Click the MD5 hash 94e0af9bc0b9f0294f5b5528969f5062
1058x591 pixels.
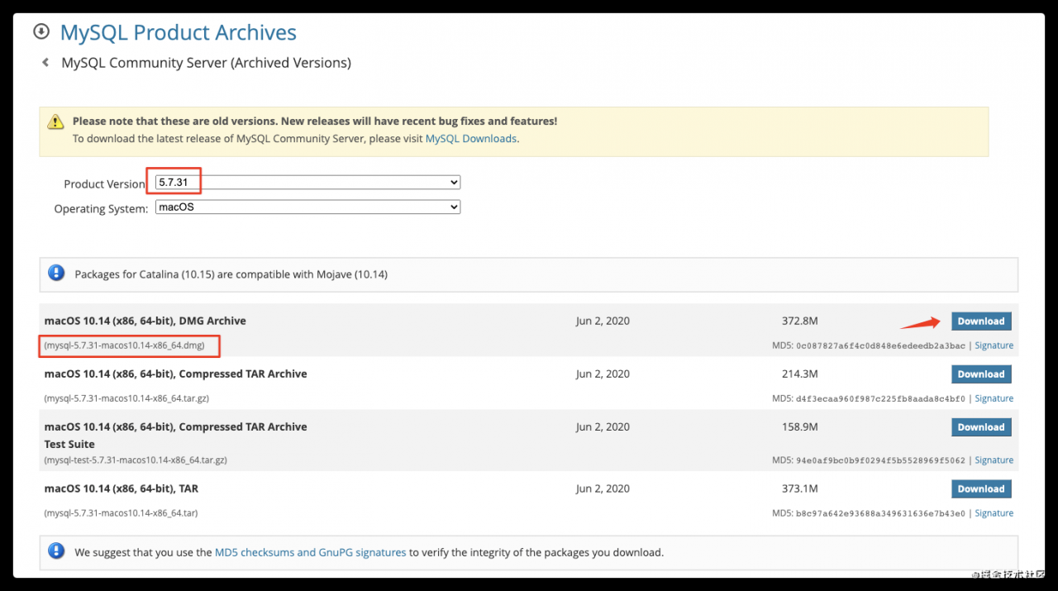[882, 460]
